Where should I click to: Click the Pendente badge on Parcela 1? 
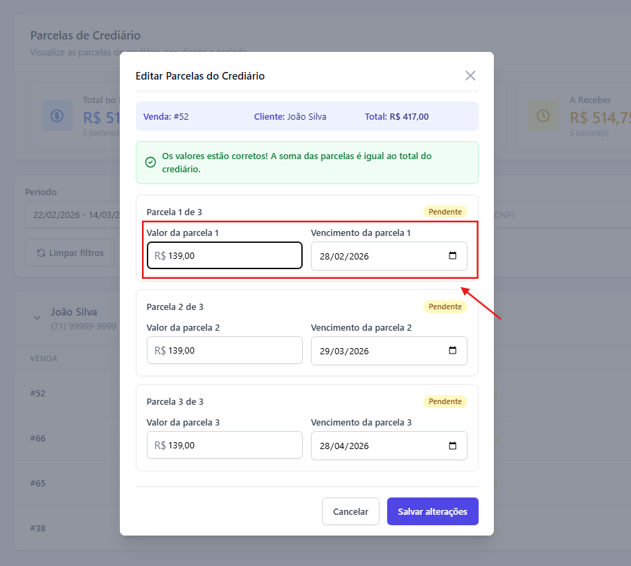pos(445,212)
